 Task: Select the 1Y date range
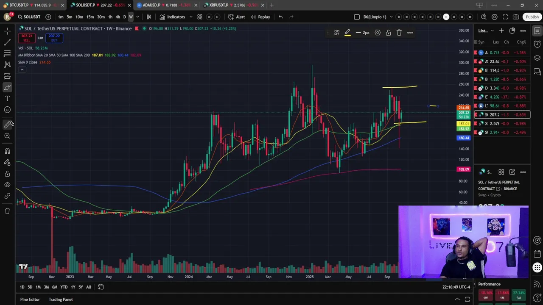[73, 287]
